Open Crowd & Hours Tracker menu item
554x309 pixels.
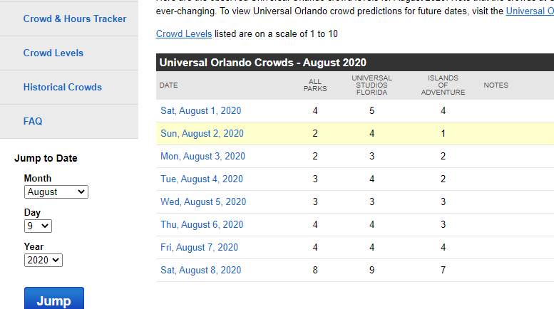[x=75, y=19]
